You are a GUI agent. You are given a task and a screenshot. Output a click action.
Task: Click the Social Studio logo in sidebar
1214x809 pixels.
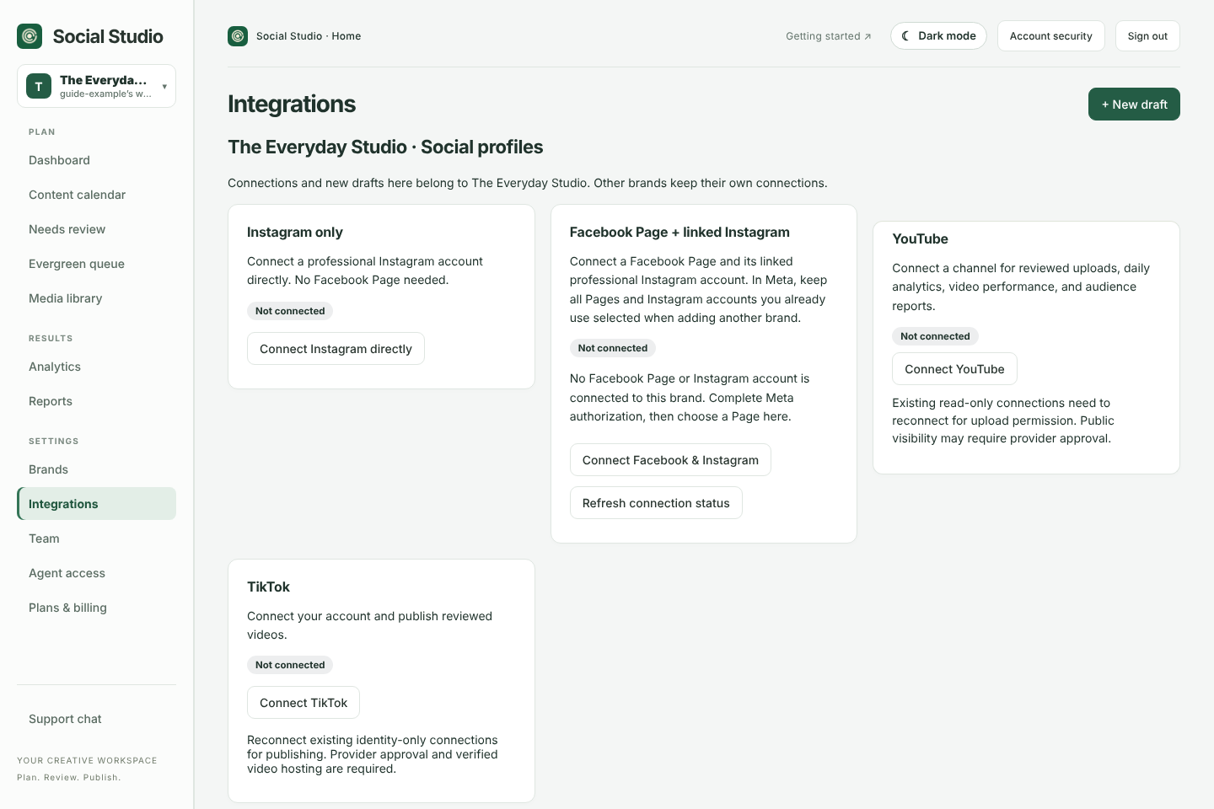point(30,36)
